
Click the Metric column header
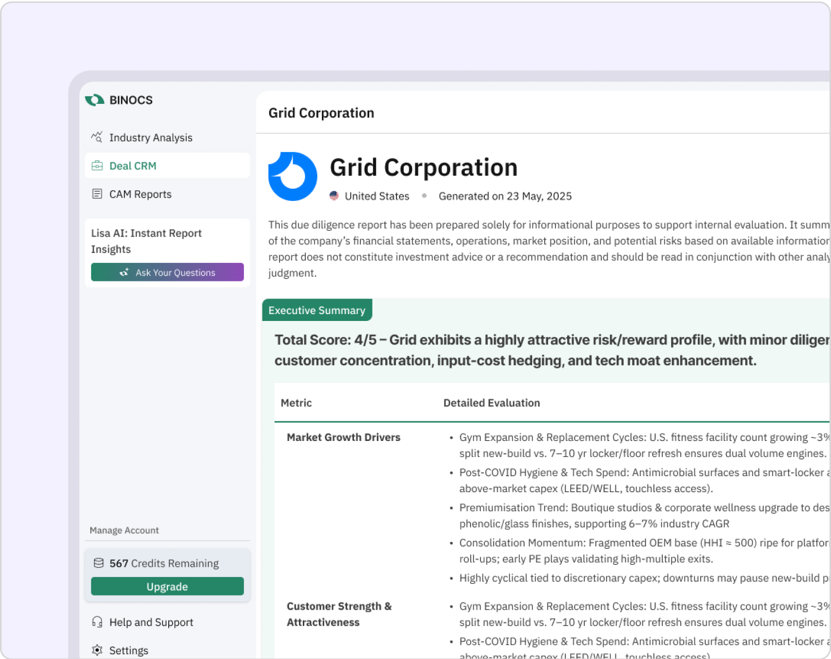click(296, 403)
